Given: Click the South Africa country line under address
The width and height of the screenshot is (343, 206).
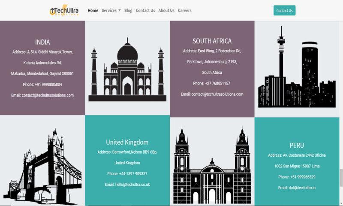Looking at the screenshot, I should tap(212, 73).
